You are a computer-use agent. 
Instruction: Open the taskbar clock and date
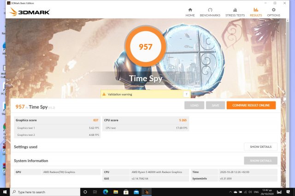coord(267,192)
